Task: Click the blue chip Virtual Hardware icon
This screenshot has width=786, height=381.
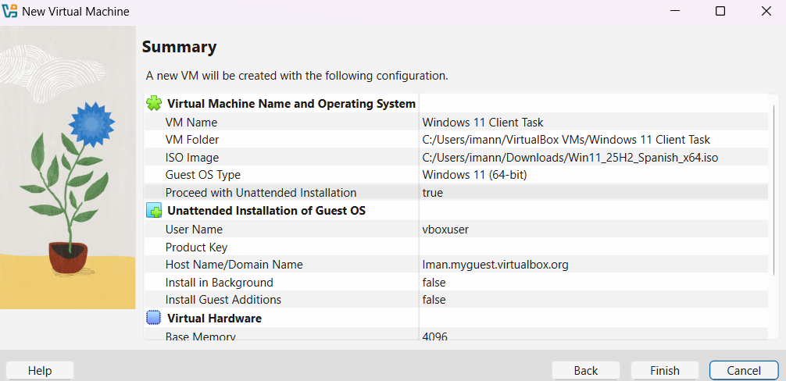Action: (154, 319)
